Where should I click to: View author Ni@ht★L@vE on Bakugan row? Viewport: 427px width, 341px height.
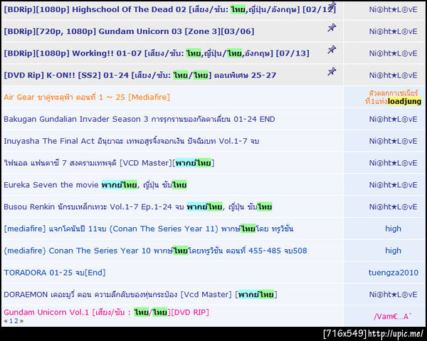click(x=394, y=119)
